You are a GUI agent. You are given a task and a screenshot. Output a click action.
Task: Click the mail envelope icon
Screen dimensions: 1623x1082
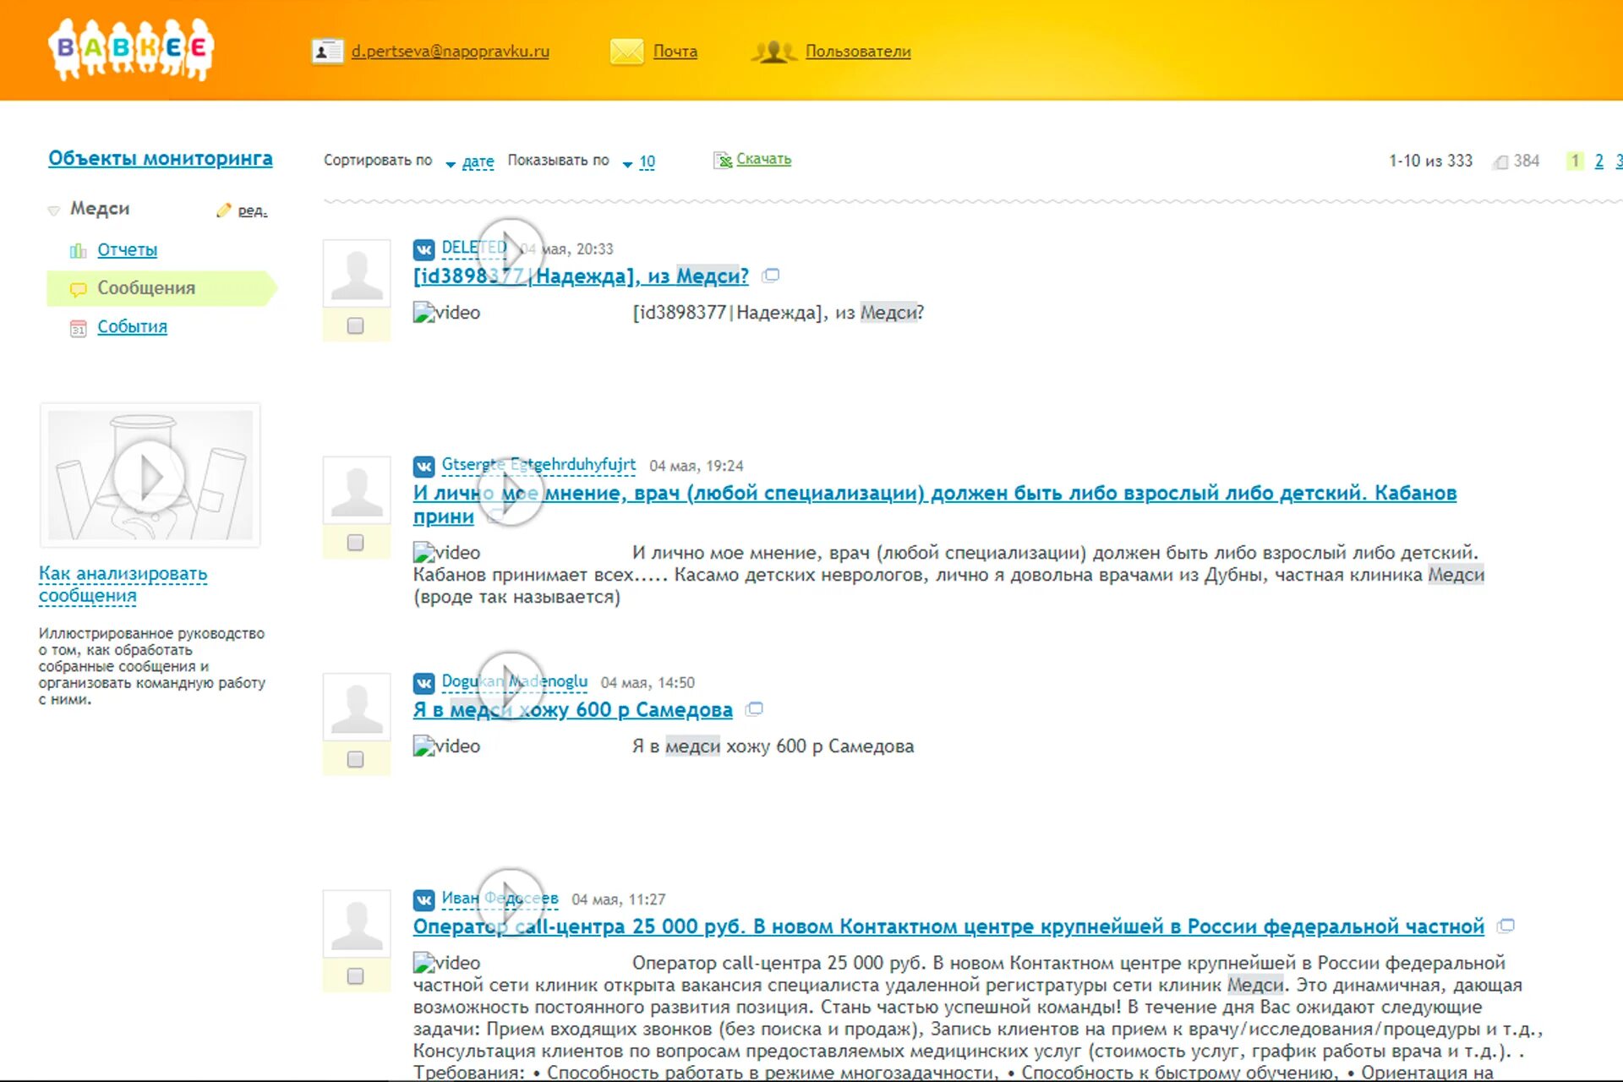pyautogui.click(x=626, y=52)
